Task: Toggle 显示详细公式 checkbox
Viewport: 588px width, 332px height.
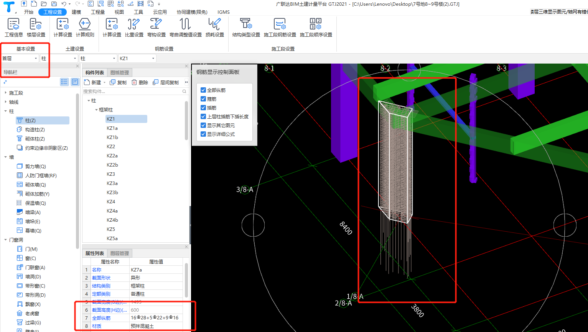Action: click(203, 134)
